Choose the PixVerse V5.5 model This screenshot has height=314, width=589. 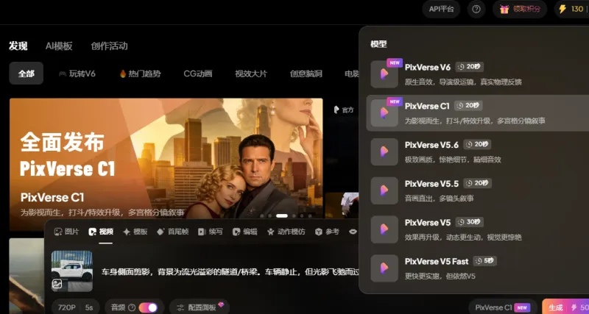click(477, 190)
